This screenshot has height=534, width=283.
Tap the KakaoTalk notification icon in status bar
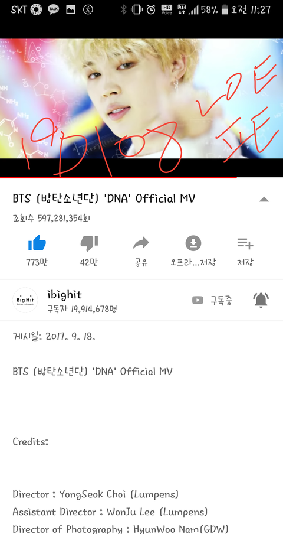pyautogui.click(x=53, y=9)
